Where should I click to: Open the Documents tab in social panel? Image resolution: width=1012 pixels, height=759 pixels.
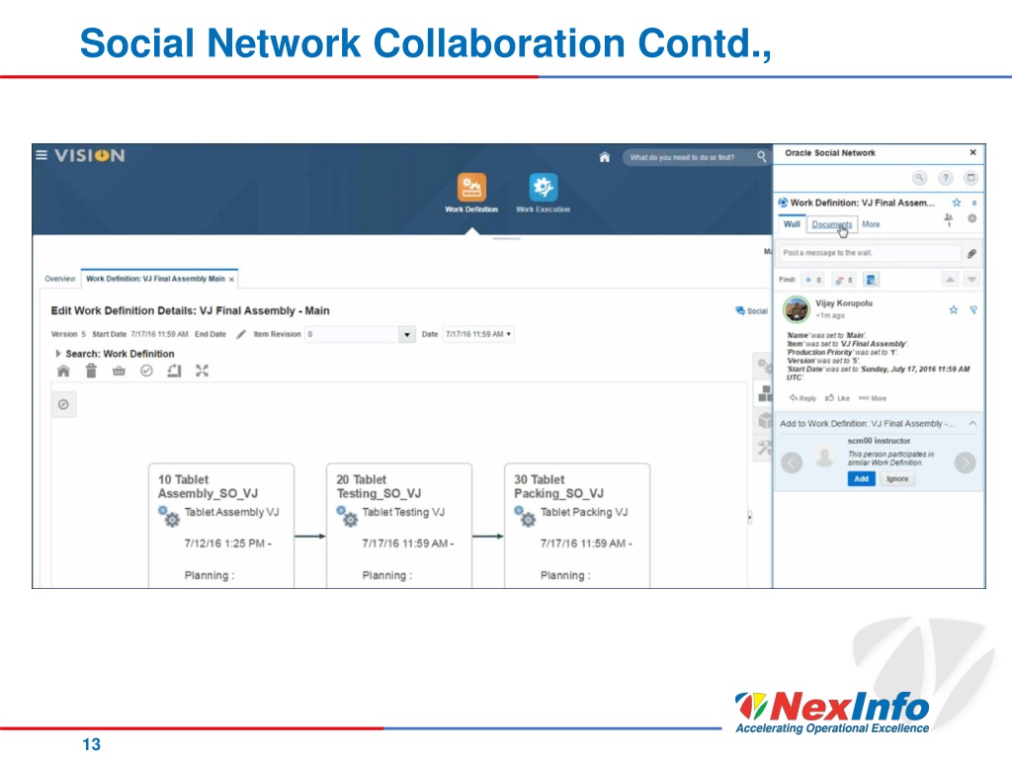832,224
